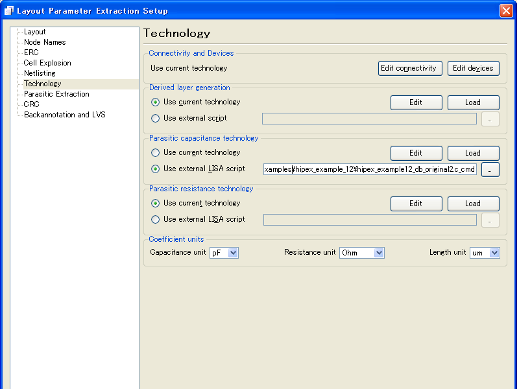
Task: Click the capacitance LISA script path field
Action: 370,169
